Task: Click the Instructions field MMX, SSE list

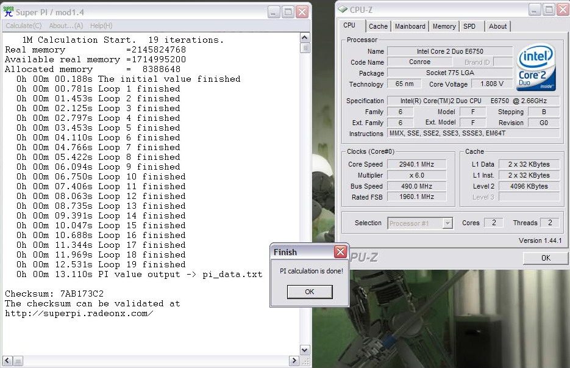Action: pos(473,133)
